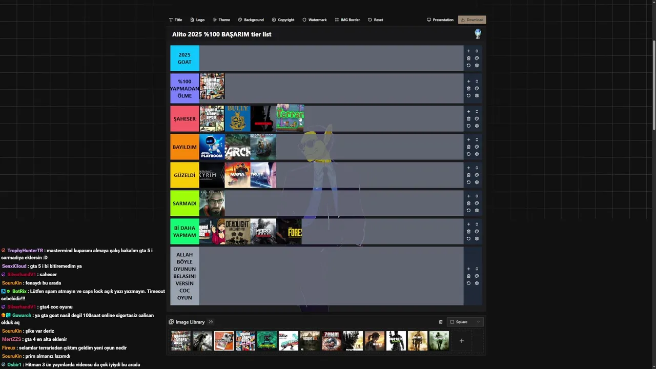This screenshot has height=369, width=656.
Task: Select the Skyrim cover in GÜZELDİ row
Action: pyautogui.click(x=212, y=175)
